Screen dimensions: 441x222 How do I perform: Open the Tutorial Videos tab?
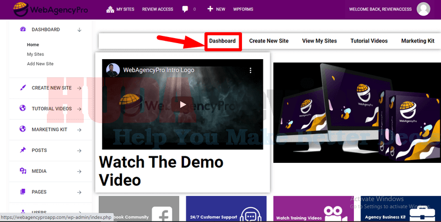pos(369,41)
